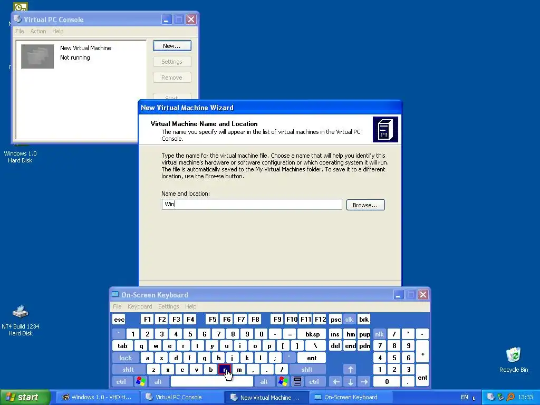
Task: Click the New Virtual Machine thumbnail in console
Action: click(x=37, y=56)
